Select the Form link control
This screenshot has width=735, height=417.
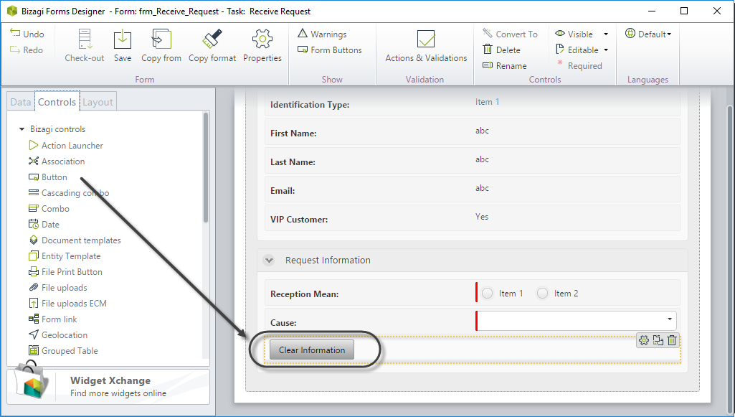click(x=53, y=319)
